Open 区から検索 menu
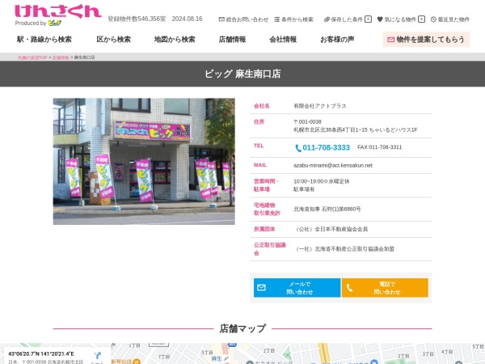Image resolution: width=485 pixels, height=364 pixels. pos(113,40)
